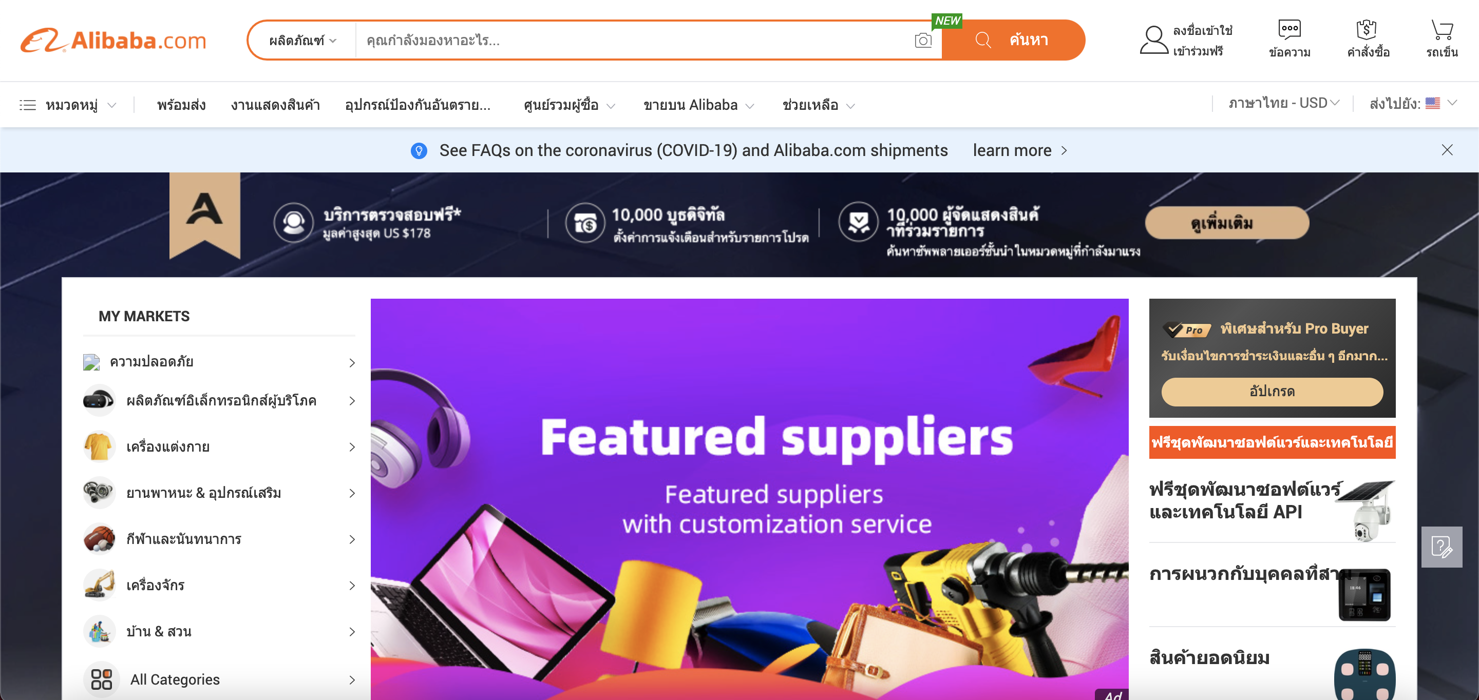Open the feedback survey icon

tap(1441, 546)
